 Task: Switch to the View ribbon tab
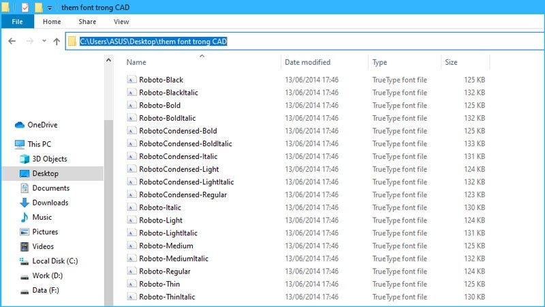tap(121, 22)
